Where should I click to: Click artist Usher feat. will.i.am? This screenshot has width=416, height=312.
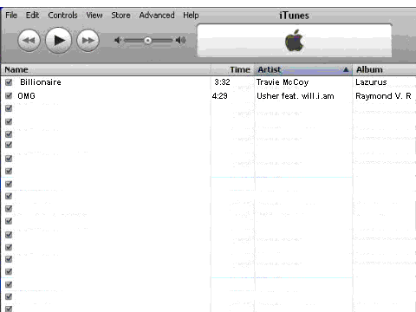(x=296, y=95)
